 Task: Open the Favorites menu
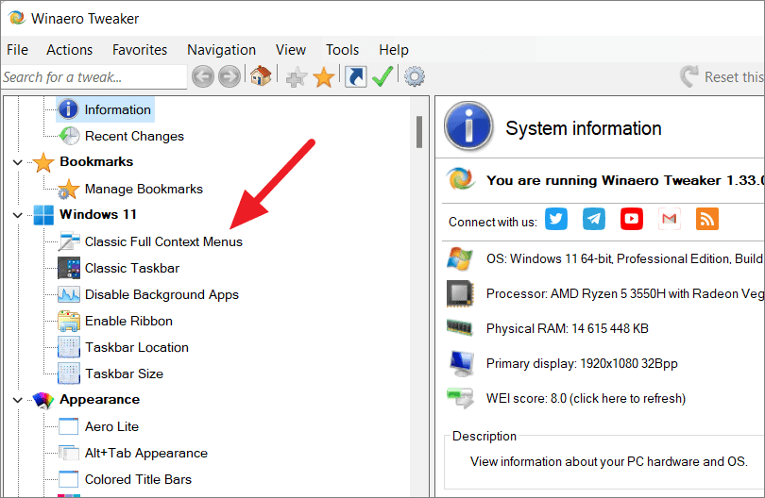point(140,50)
